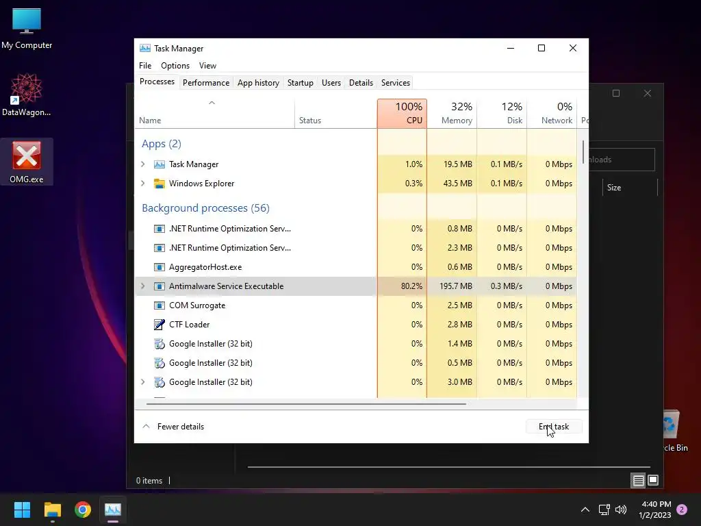
Task: Select the Google Installer row using 0.5 MB
Action: pos(355,363)
